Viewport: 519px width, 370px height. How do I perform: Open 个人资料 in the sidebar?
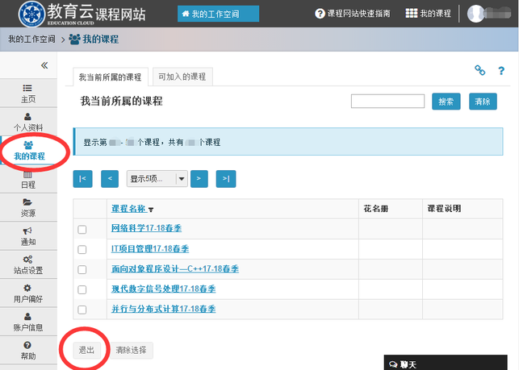(28, 122)
